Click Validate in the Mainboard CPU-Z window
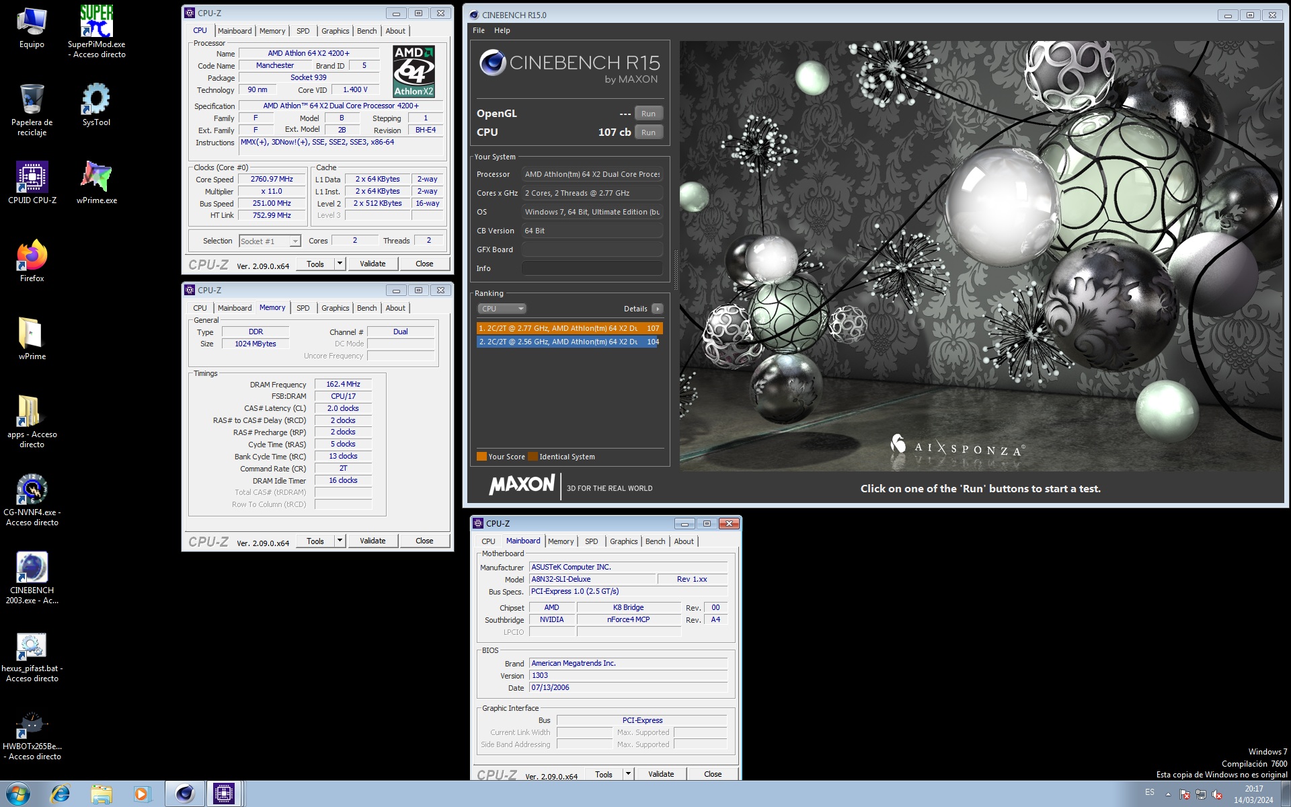Viewport: 1291px width, 807px height. (661, 774)
